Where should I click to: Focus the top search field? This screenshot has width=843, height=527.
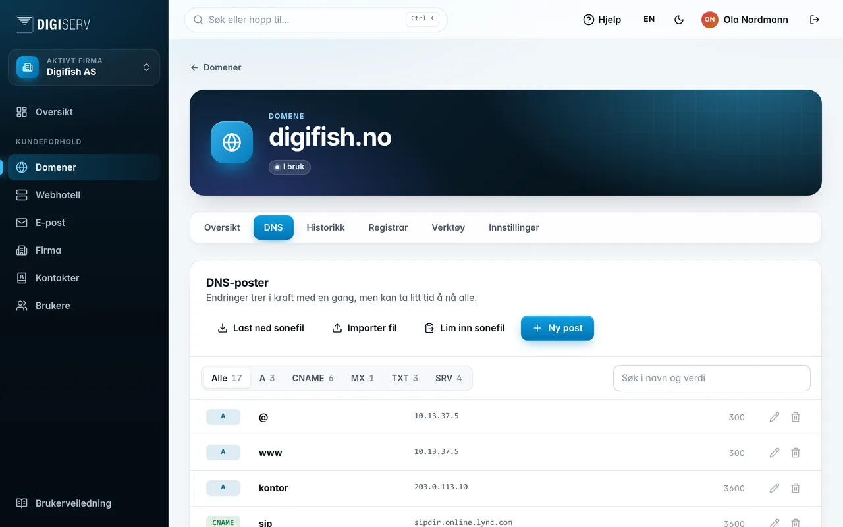pyautogui.click(x=316, y=20)
